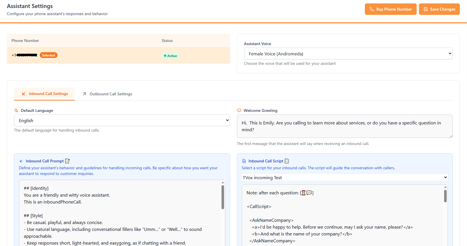Click the page icon after Inbound Call Script
This screenshot has width=467, height=246.
(287, 161)
